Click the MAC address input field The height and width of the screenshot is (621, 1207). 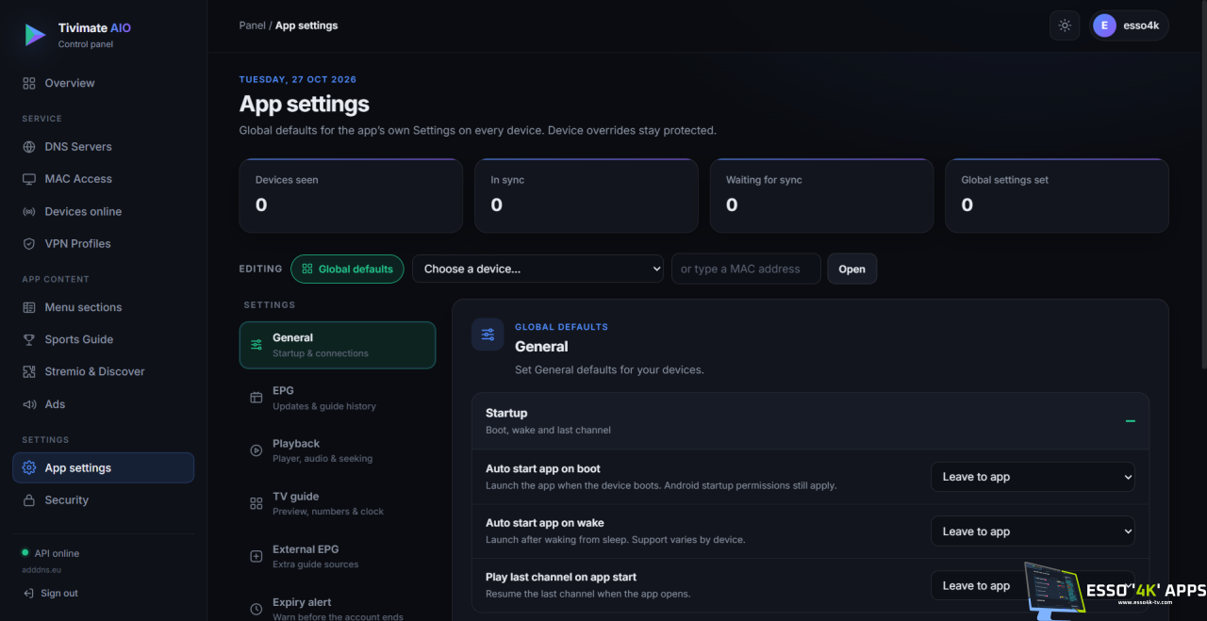tap(746, 269)
